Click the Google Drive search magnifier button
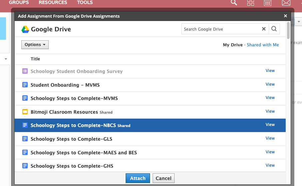The width and height of the screenshot is (302, 186). [274, 29]
